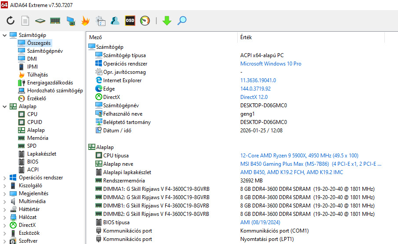The width and height of the screenshot is (398, 244).
Task: Click the network computer toolbar icon
Action: (71, 21)
